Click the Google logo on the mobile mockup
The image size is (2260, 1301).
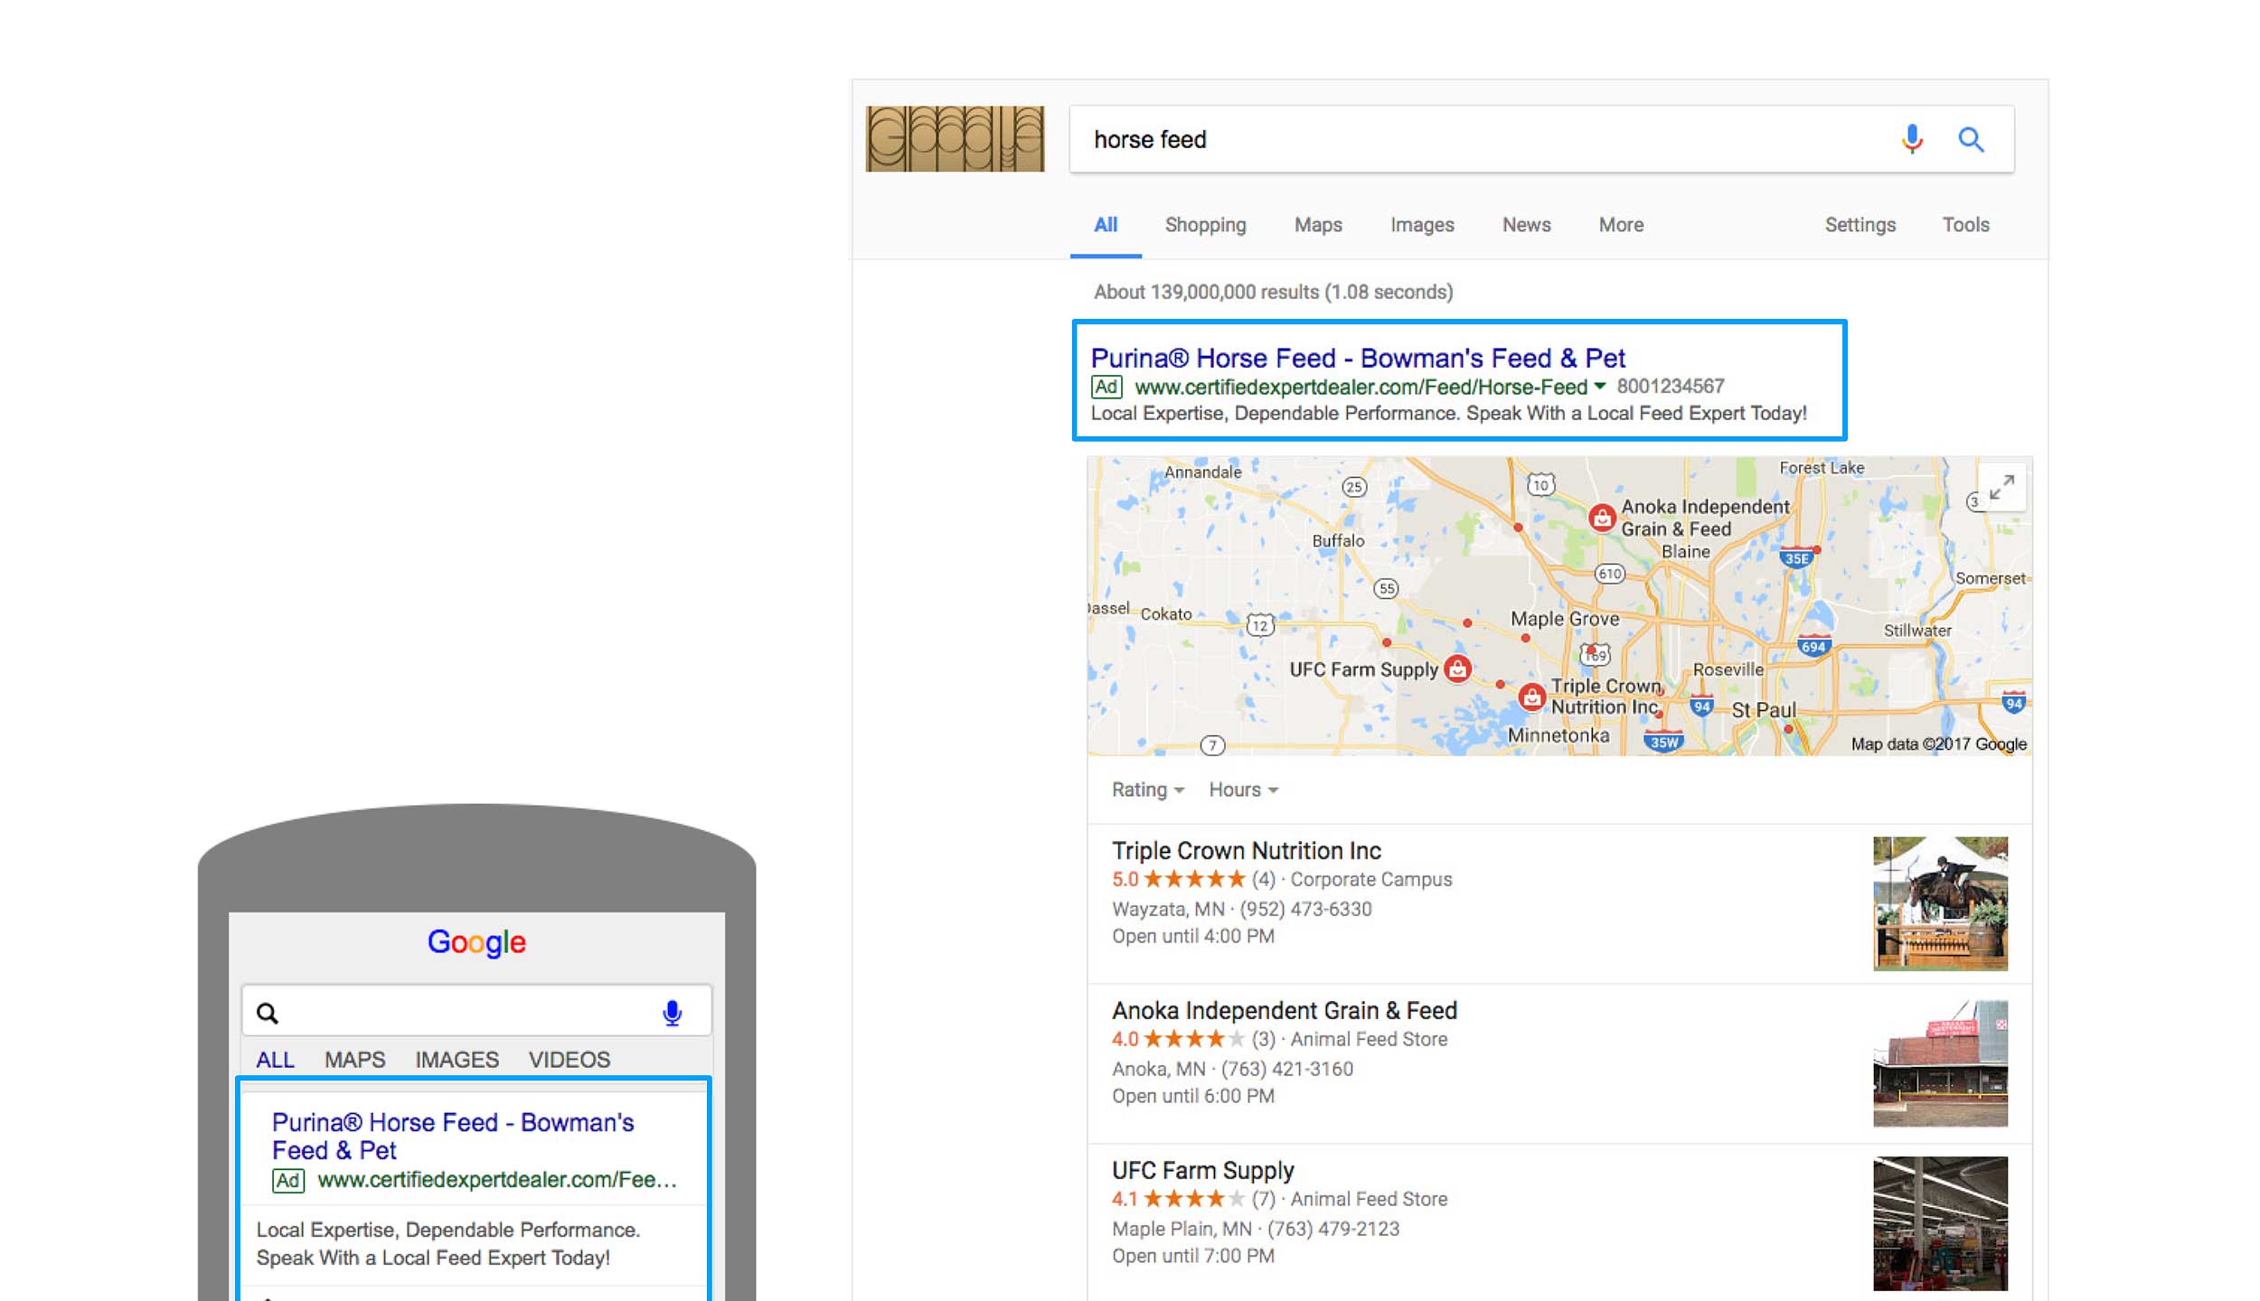476,942
